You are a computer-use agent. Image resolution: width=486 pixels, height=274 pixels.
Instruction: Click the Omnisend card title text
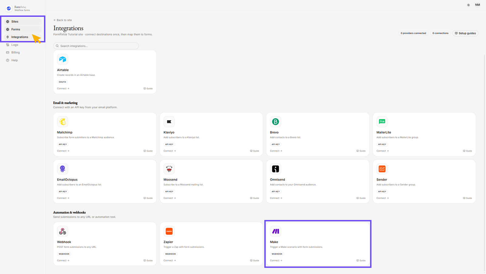pyautogui.click(x=277, y=180)
